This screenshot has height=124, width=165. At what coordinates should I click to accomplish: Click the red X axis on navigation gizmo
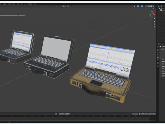tap(154, 14)
